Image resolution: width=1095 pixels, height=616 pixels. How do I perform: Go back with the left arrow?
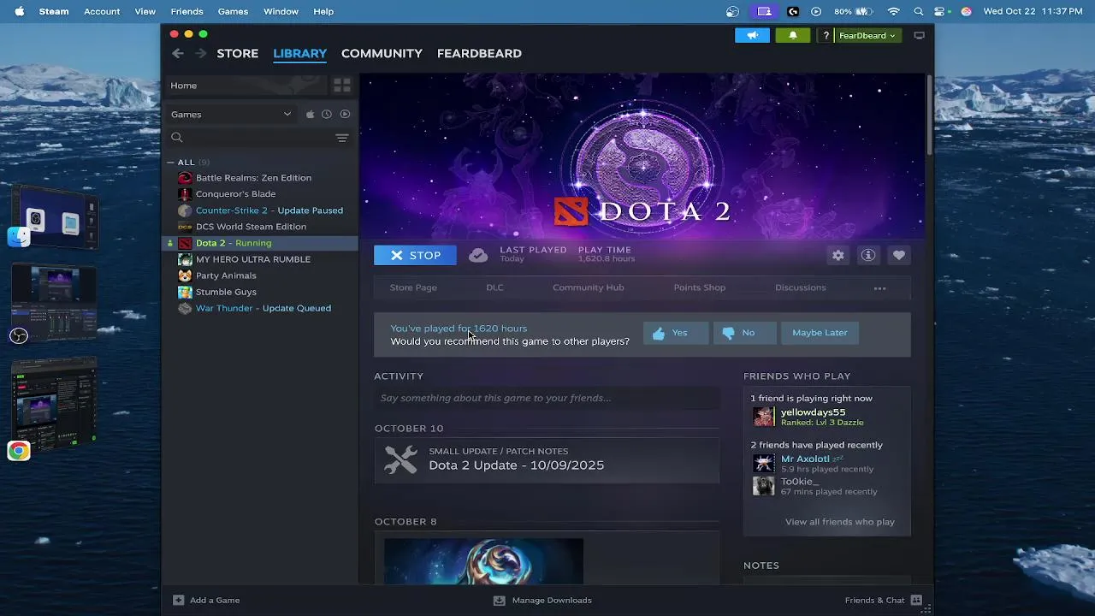[x=177, y=53]
